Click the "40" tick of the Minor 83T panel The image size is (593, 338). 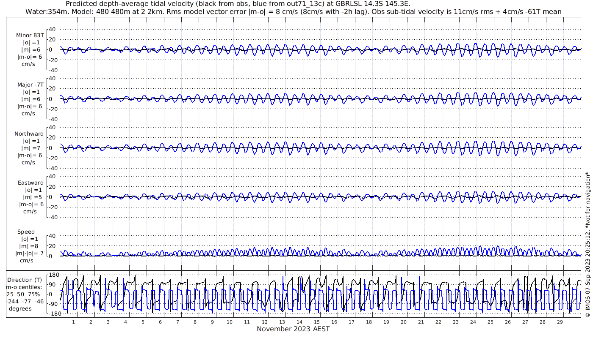[53, 29]
